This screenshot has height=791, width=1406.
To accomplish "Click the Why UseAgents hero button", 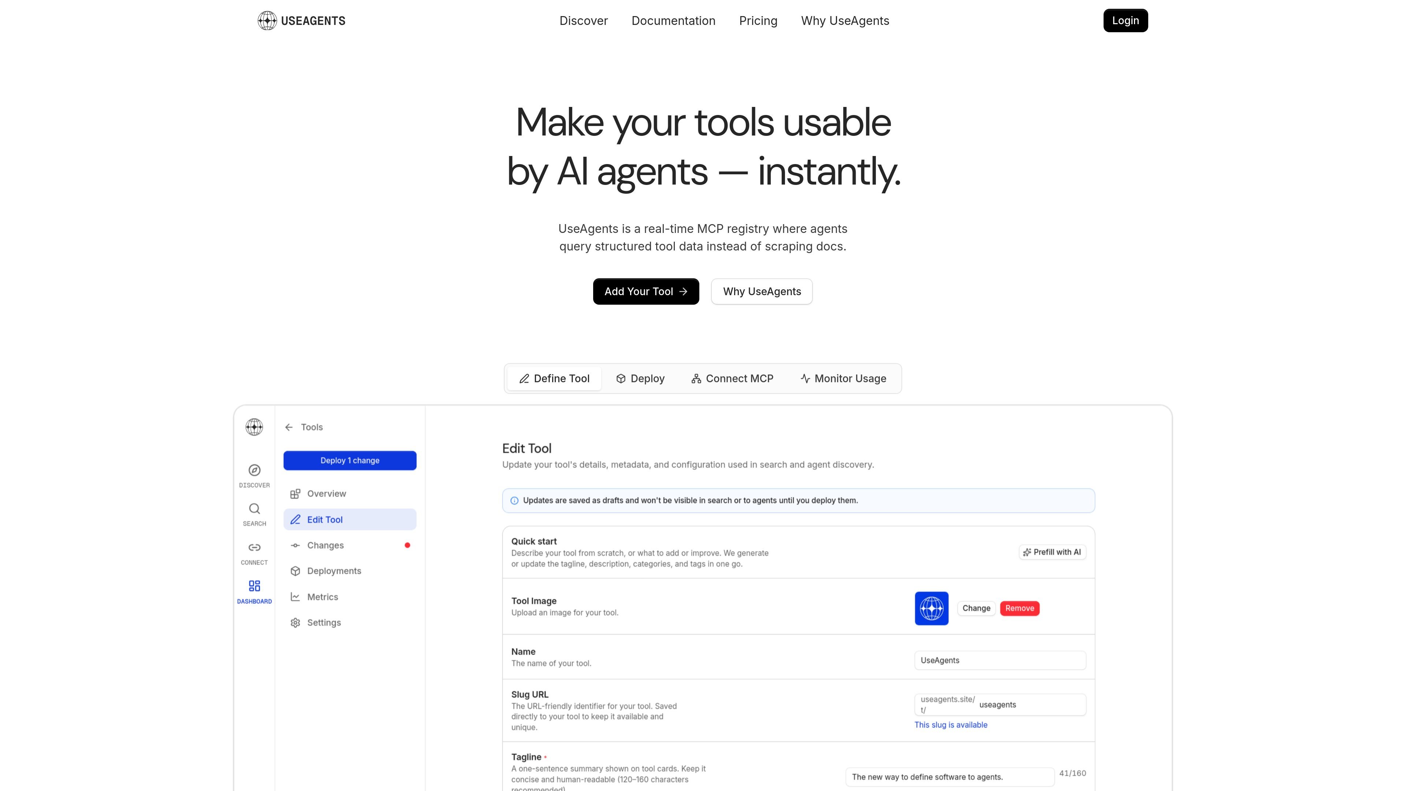I will pyautogui.click(x=762, y=291).
